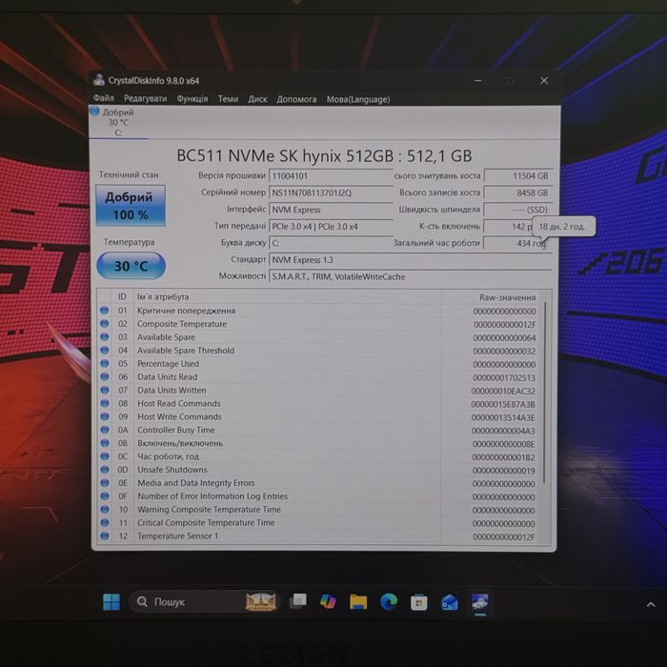667x667 pixels.
Task: Select the Включень/виключень attribute name
Action: coord(180,443)
